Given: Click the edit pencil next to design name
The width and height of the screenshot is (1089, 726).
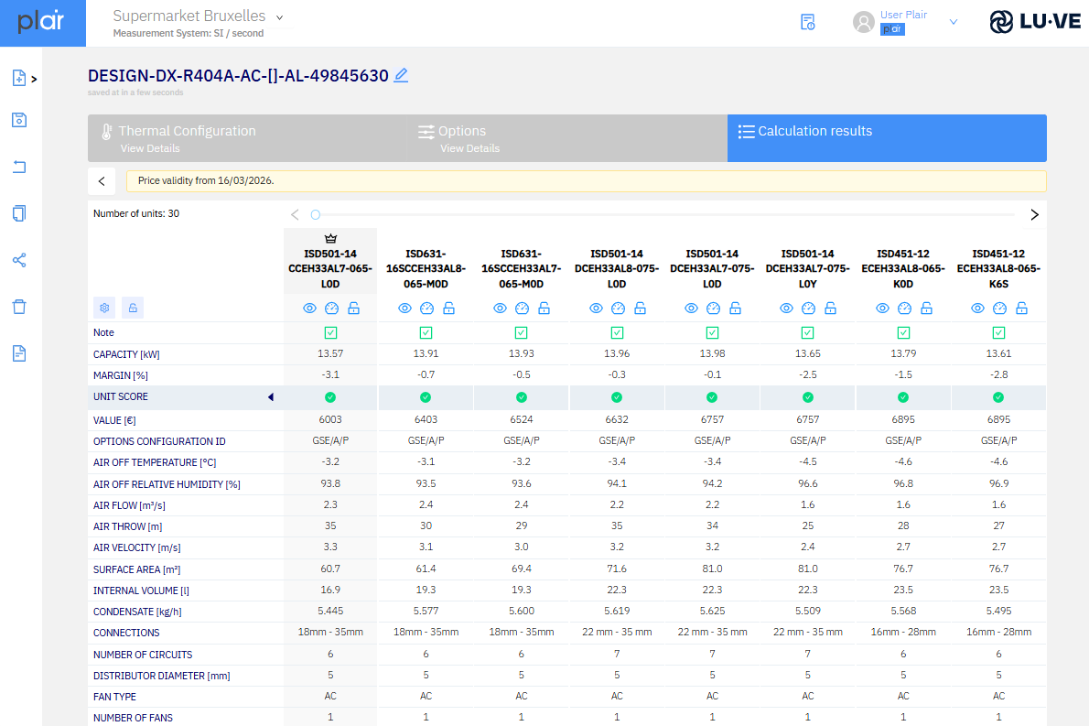Looking at the screenshot, I should 402,75.
